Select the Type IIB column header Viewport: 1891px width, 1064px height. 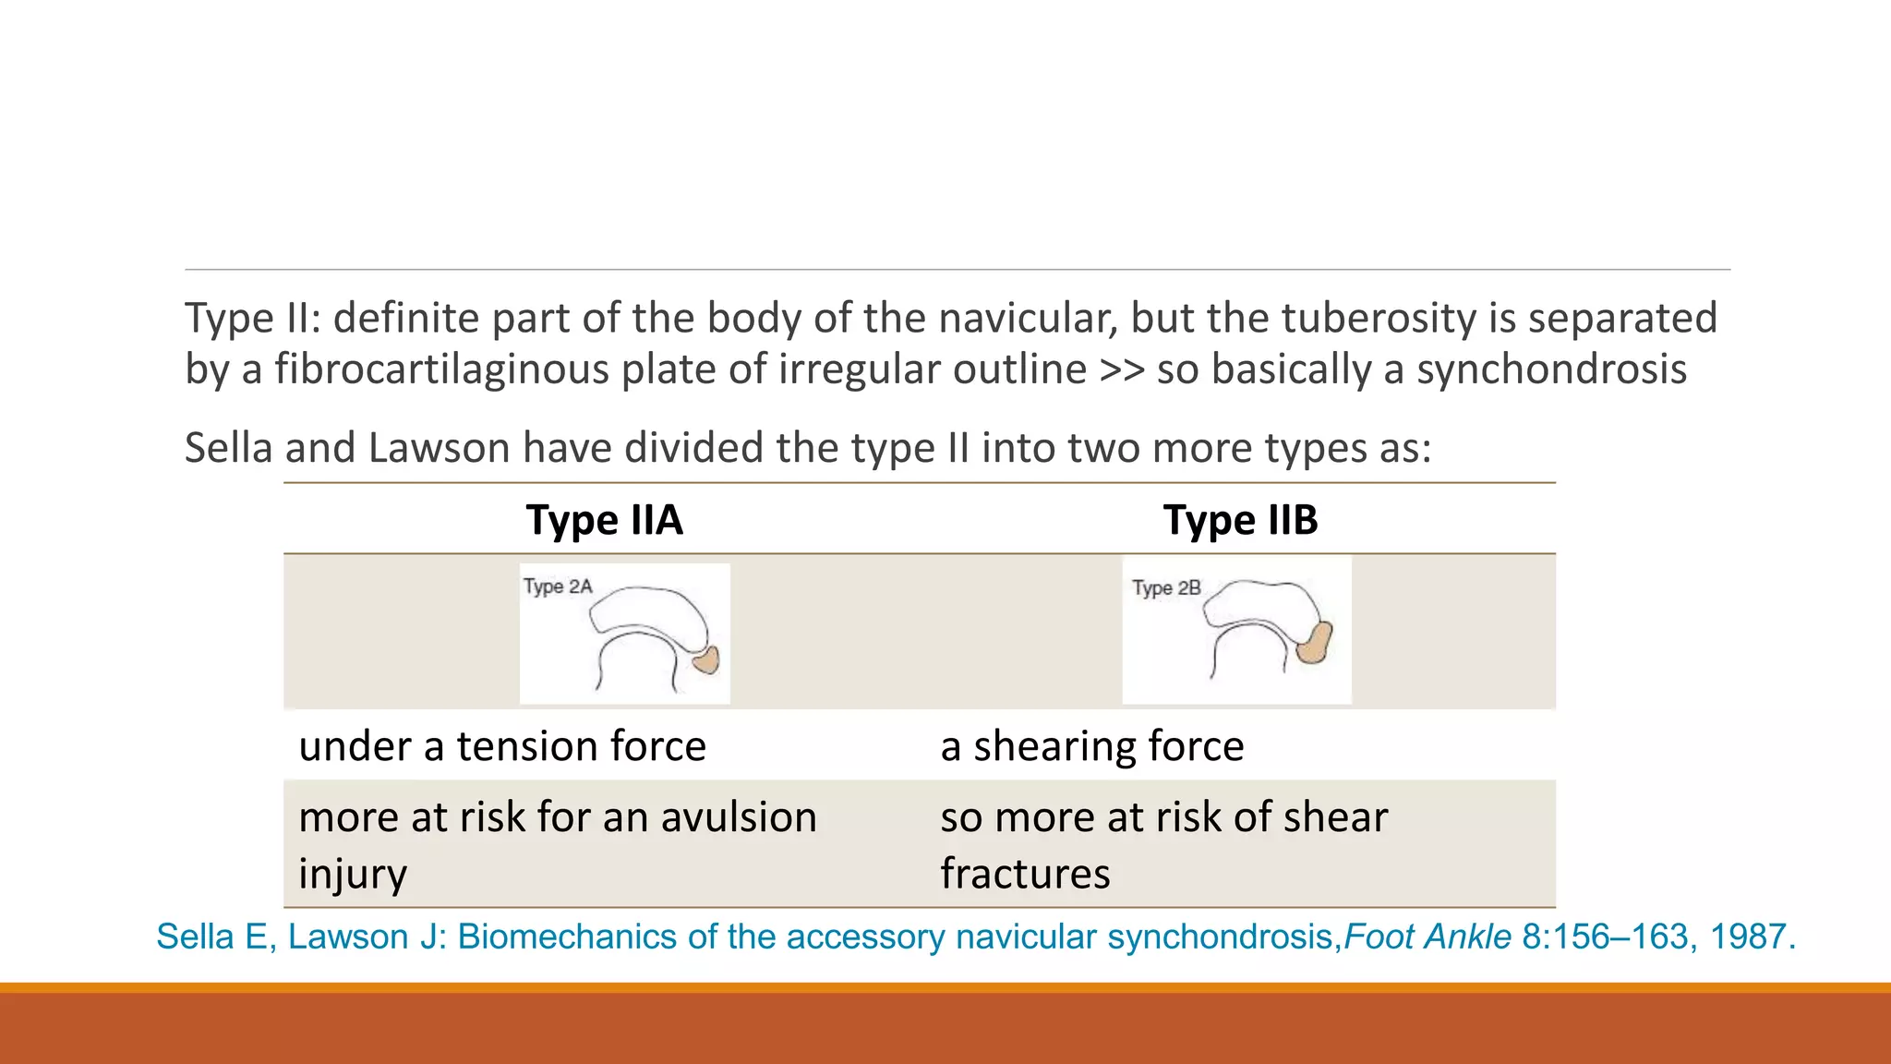[1240, 520]
